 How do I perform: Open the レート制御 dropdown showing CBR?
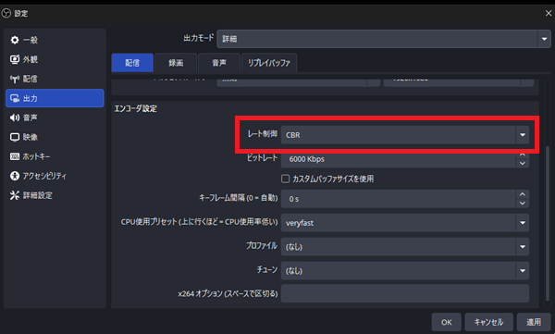(x=405, y=135)
